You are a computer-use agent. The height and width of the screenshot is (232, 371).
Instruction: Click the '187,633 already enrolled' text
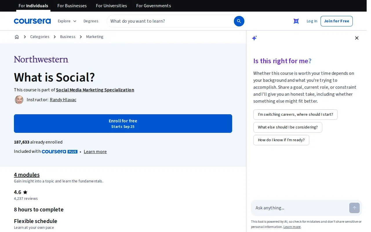pyautogui.click(x=38, y=142)
